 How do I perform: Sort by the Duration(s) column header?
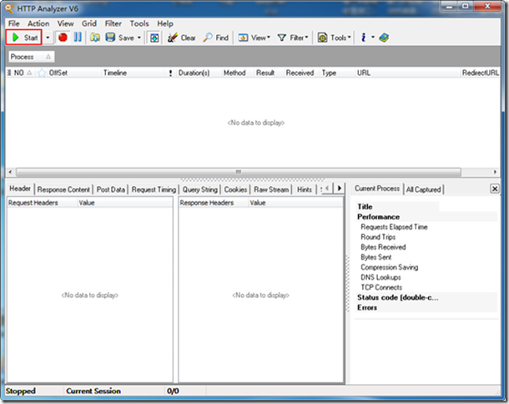[x=194, y=73]
